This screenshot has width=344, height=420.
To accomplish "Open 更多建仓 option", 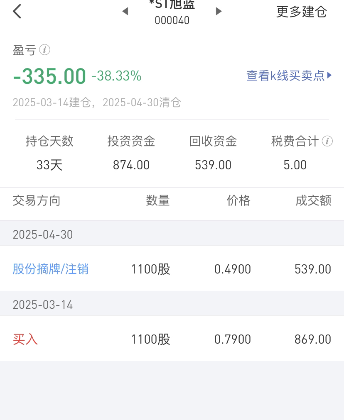I will click(x=301, y=12).
